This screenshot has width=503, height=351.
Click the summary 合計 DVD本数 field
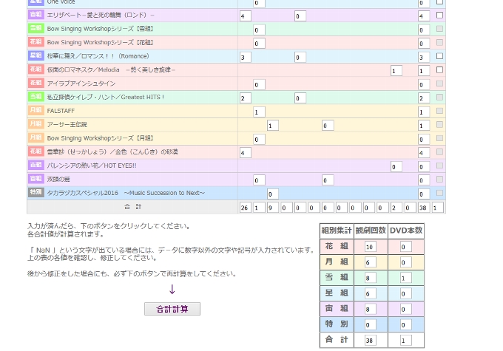point(406,341)
